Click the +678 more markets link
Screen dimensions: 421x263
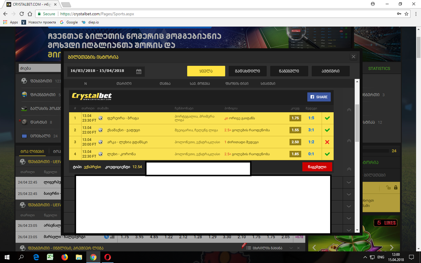299,237
